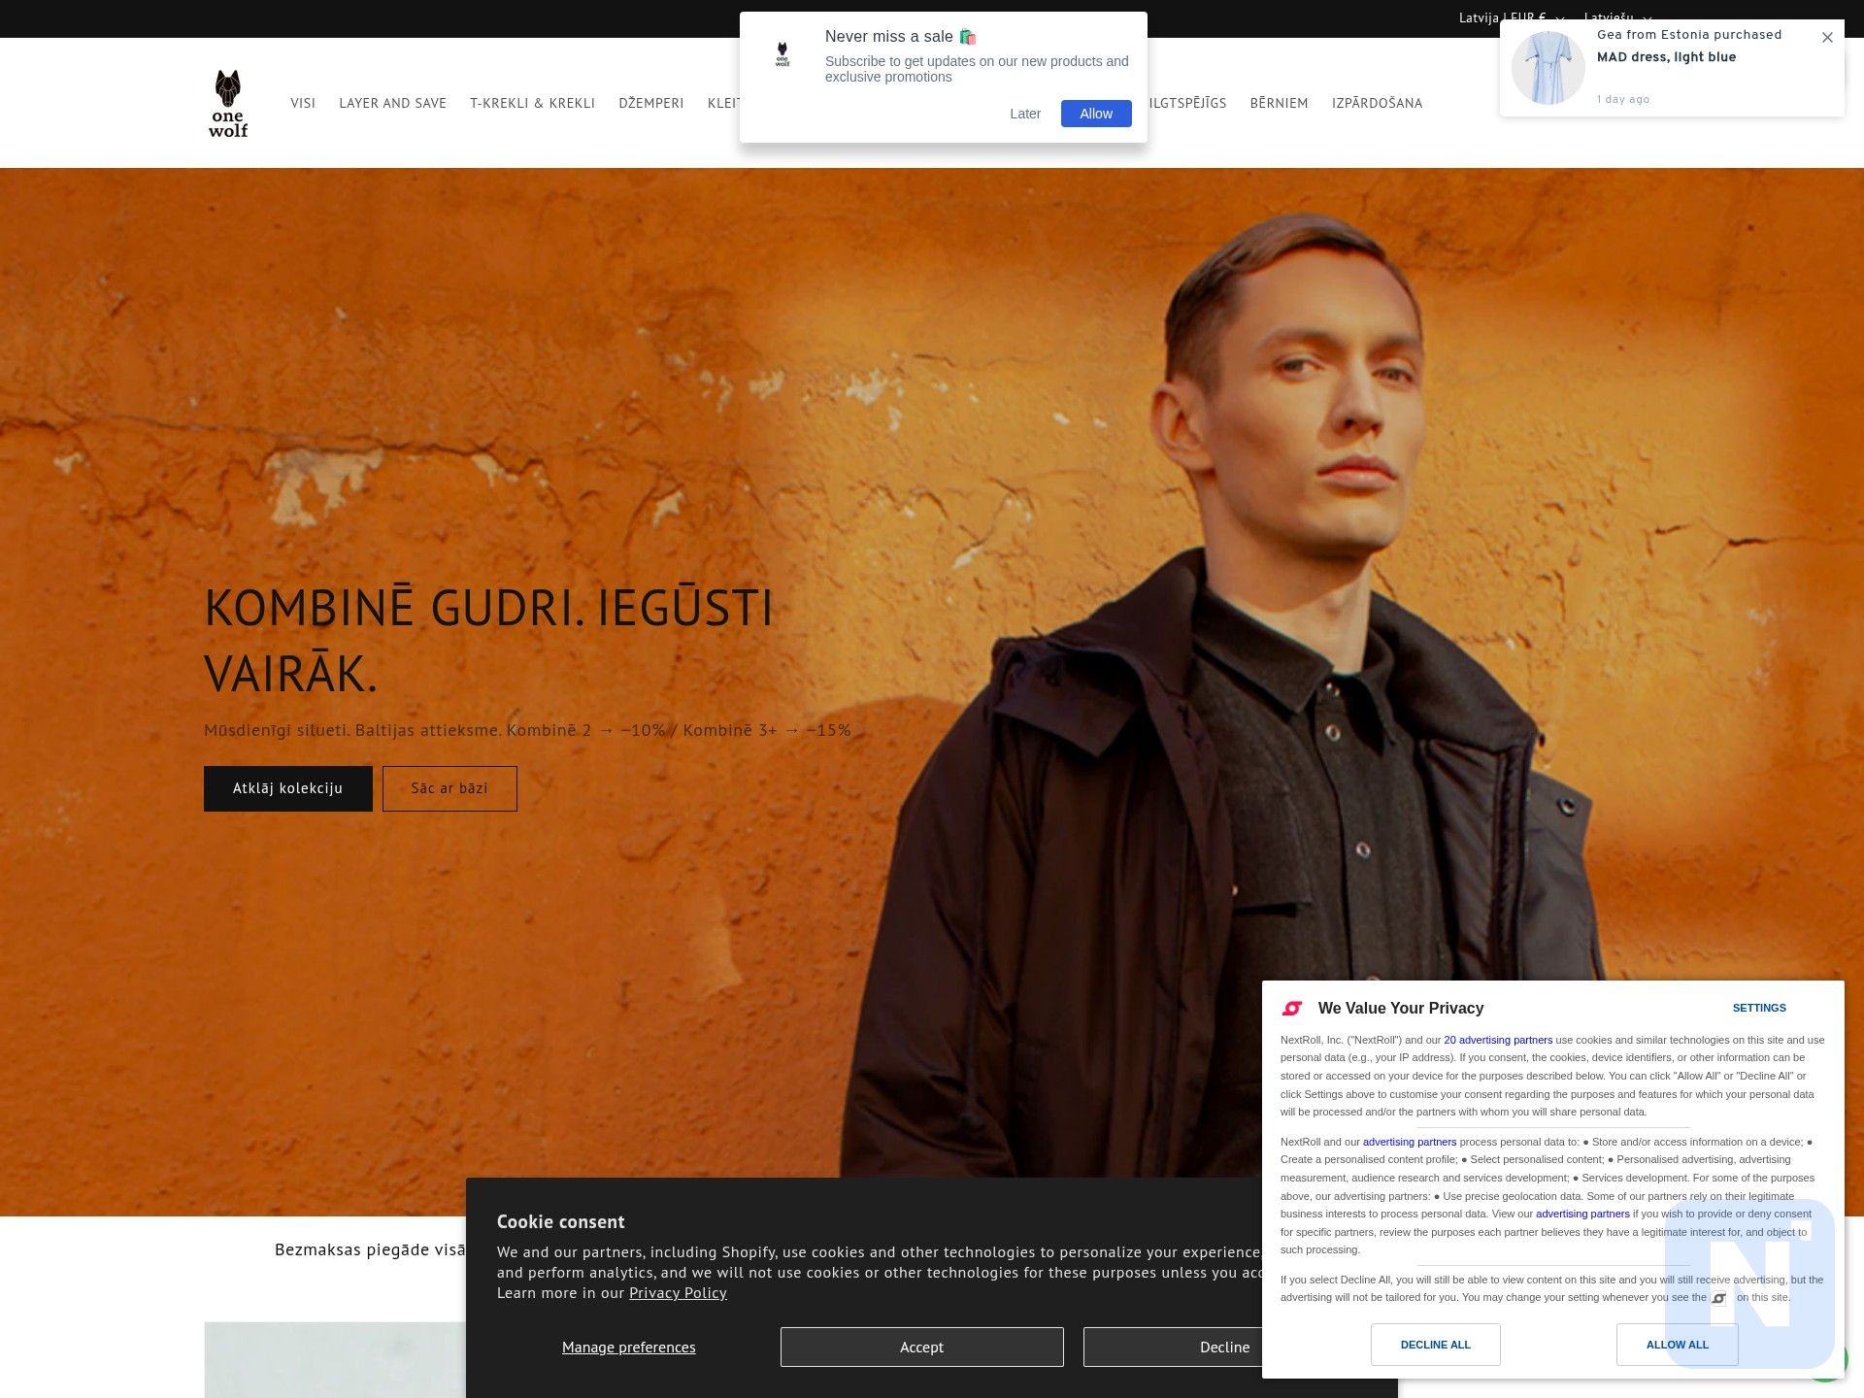Open the ILGTSPĒJĪGS menu item
The image size is (1864, 1398).
(1187, 103)
